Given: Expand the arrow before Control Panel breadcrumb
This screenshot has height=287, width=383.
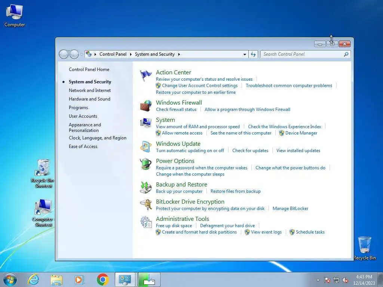Looking at the screenshot, I should tap(95, 54).
